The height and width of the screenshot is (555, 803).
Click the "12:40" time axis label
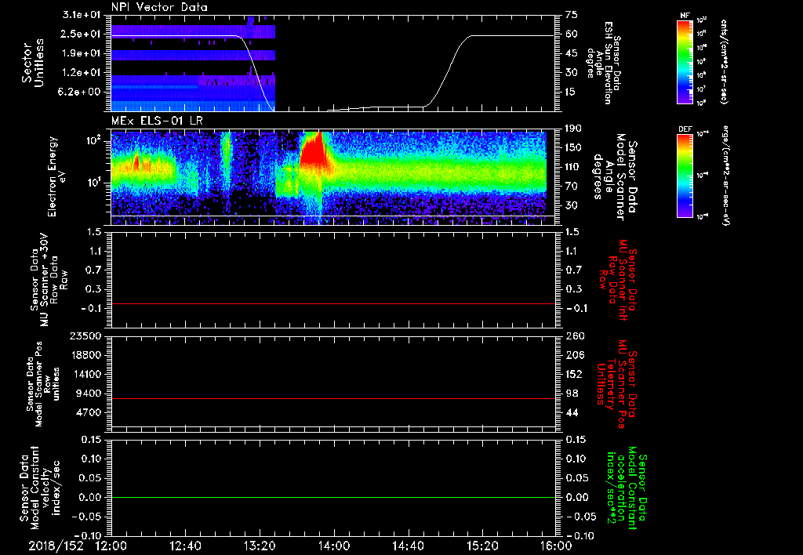coord(185,546)
